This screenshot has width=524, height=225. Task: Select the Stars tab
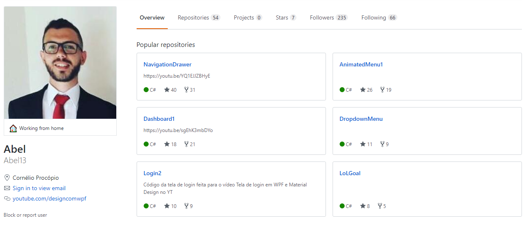click(286, 18)
